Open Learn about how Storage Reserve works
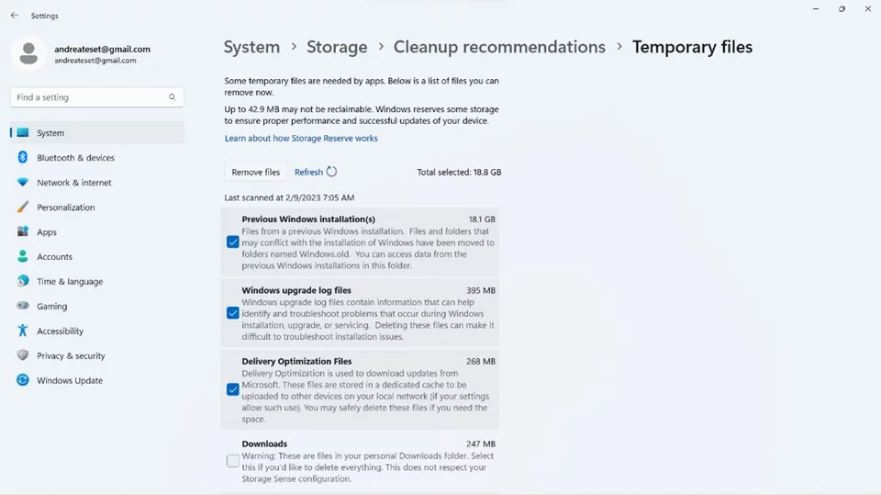The width and height of the screenshot is (881, 495). coord(301,139)
